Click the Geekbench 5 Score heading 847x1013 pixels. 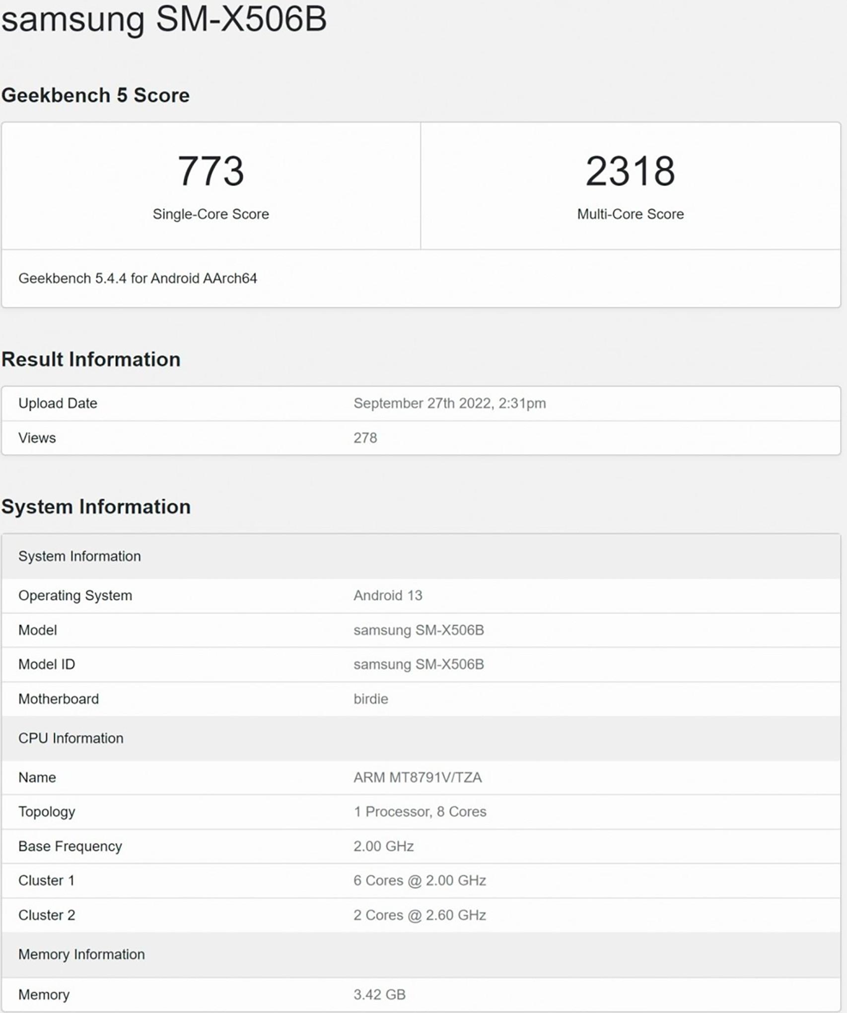[x=96, y=95]
